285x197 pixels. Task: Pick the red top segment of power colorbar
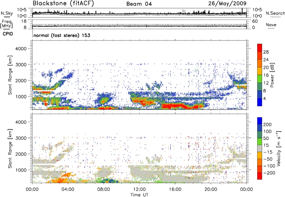(x=260, y=48)
